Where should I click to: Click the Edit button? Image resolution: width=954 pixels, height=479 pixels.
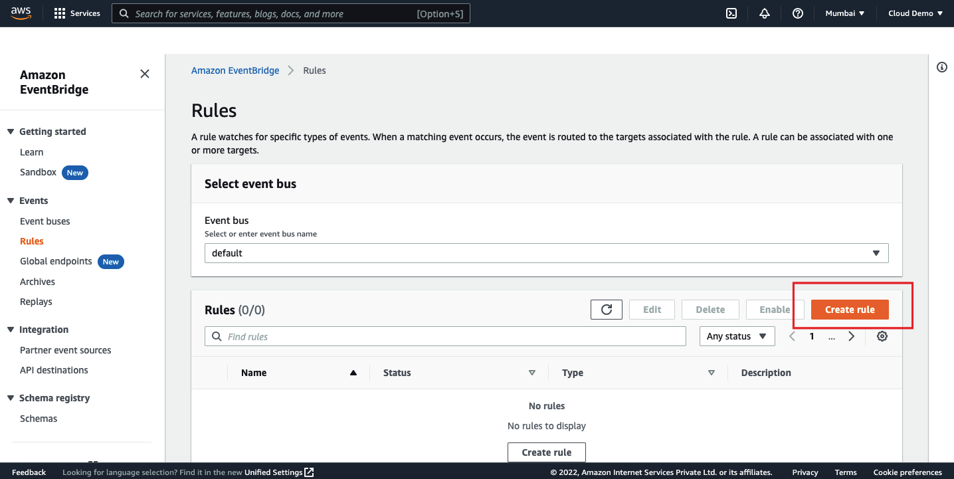coord(652,310)
